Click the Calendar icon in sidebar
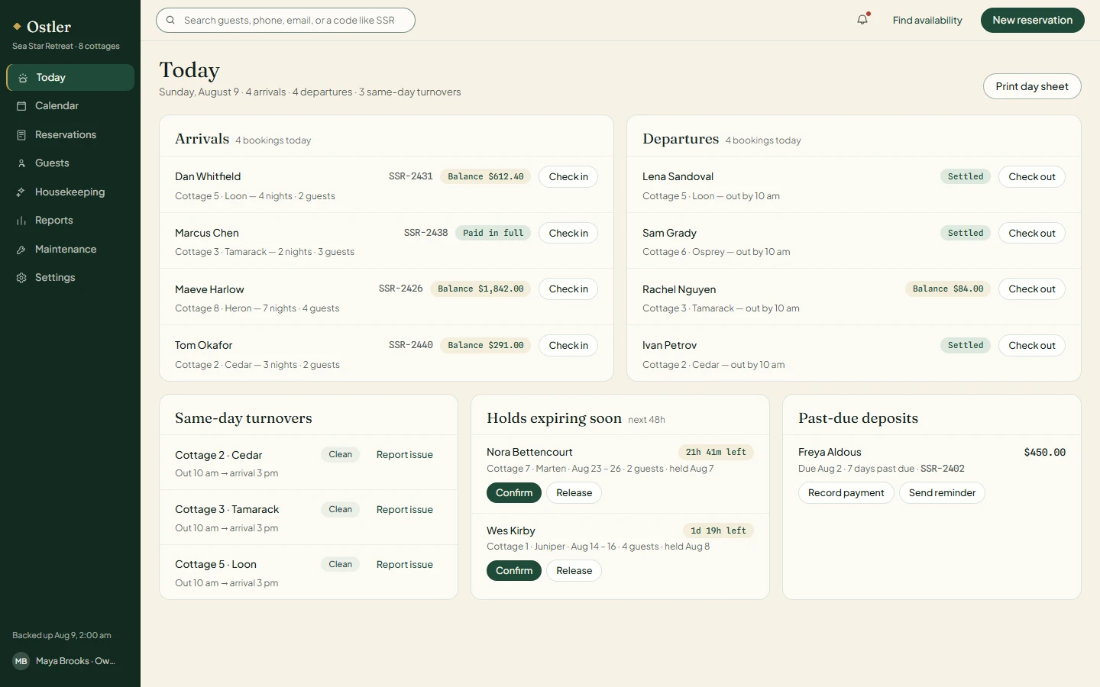Viewport: 1100px width, 687px height. (21, 106)
